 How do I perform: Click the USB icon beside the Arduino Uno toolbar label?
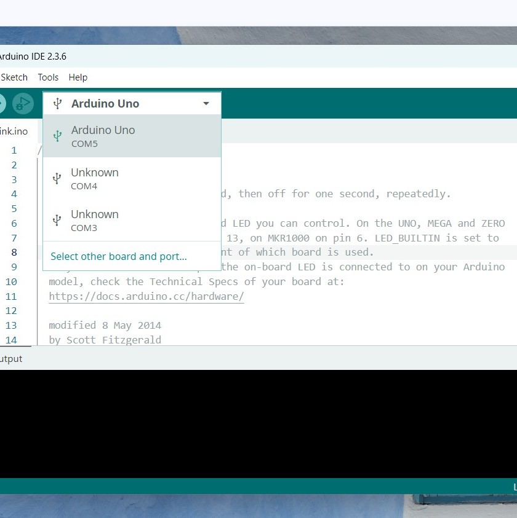coord(57,103)
